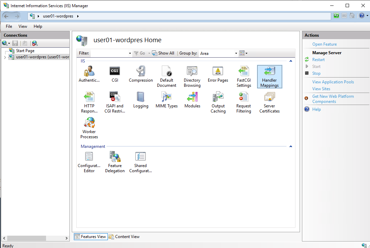Open the Worker Processes feature
The image size is (370, 248).
(89, 128)
